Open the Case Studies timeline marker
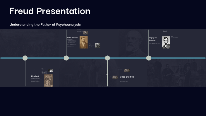 (x=107, y=58)
